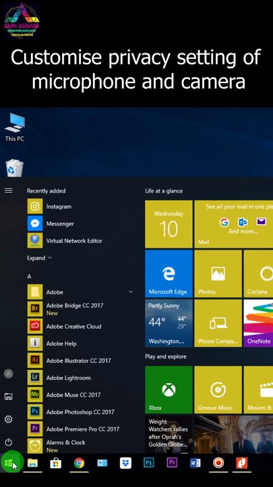Launch Google Chrome from taskbar
This screenshot has width=273, height=487.
[x=79, y=464]
